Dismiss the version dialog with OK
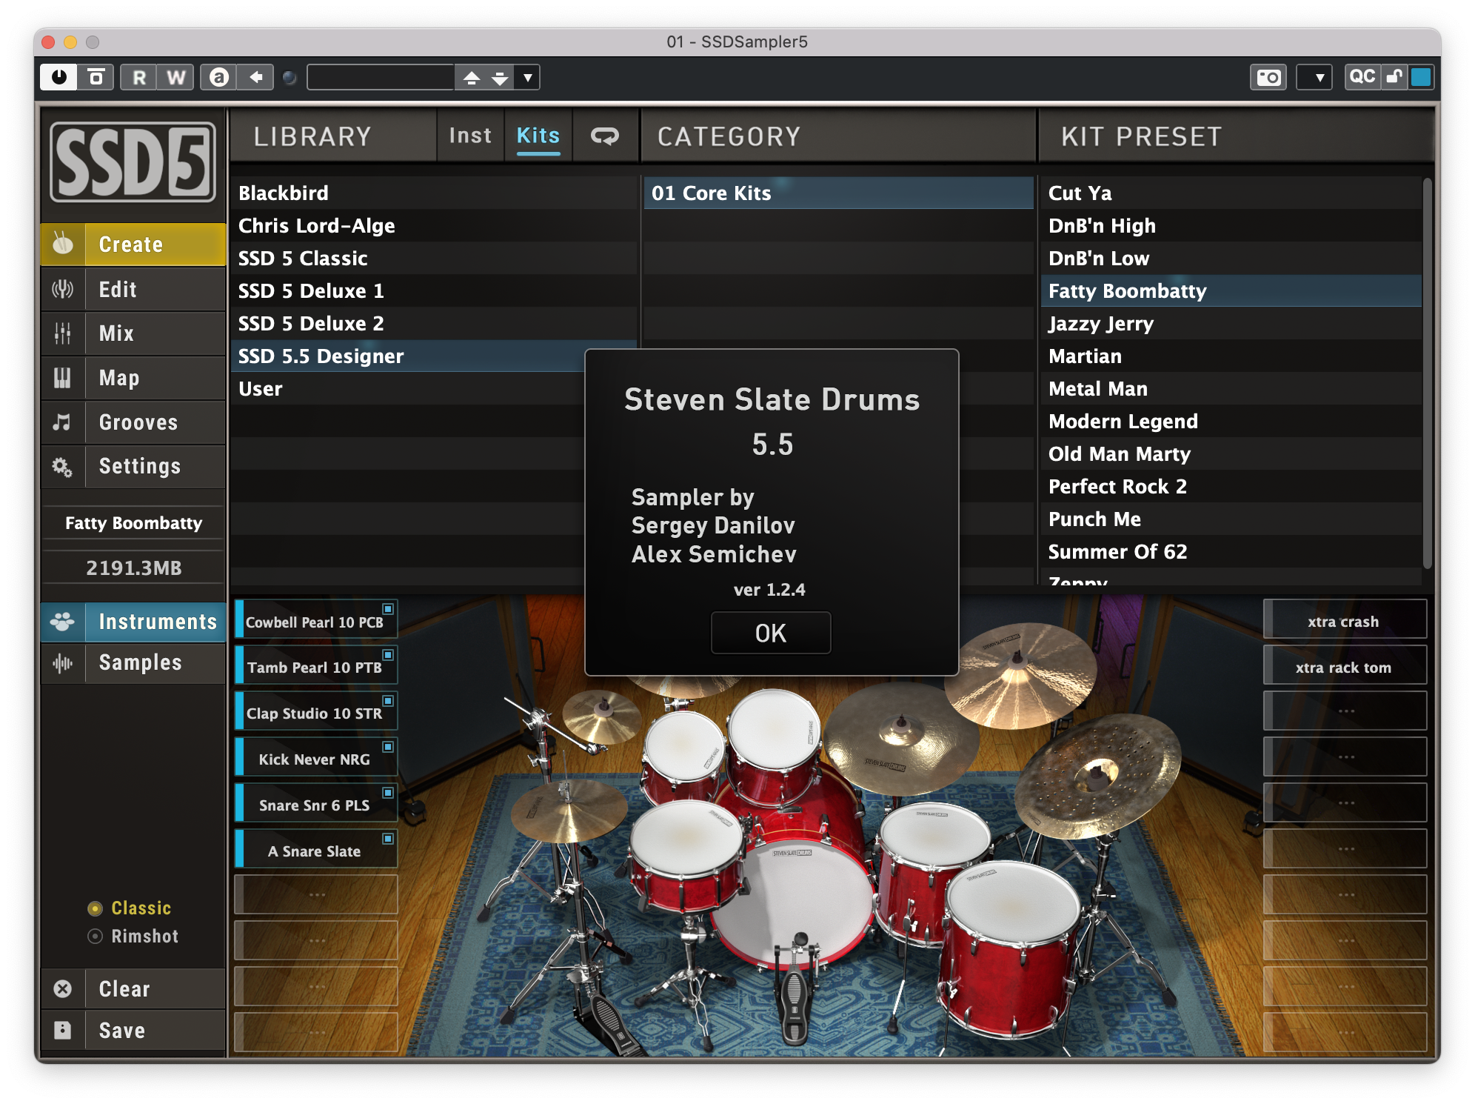 (x=770, y=633)
